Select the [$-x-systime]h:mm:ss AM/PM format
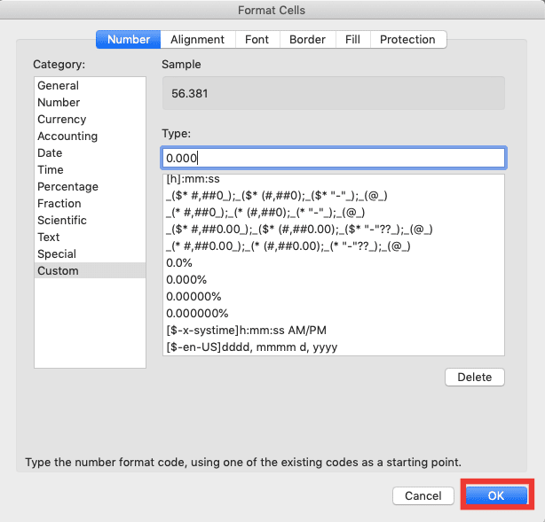This screenshot has width=545, height=522. click(x=334, y=331)
